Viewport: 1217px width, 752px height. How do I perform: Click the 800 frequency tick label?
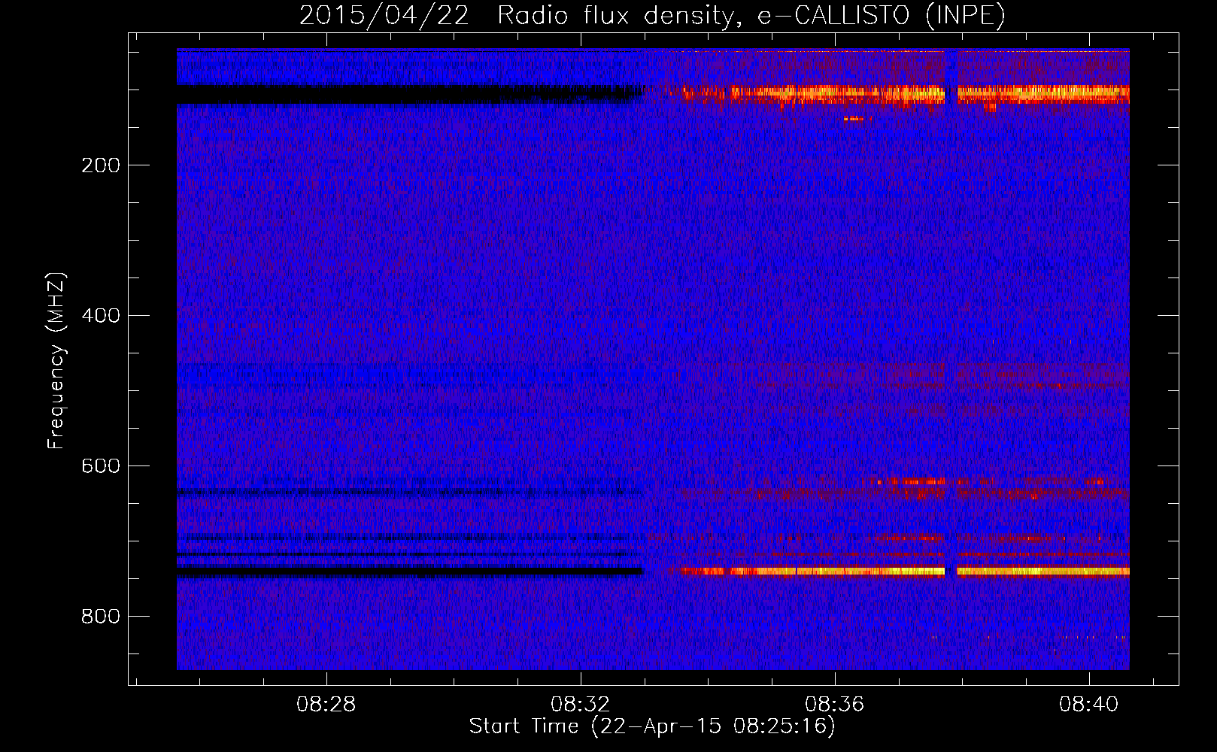point(101,617)
